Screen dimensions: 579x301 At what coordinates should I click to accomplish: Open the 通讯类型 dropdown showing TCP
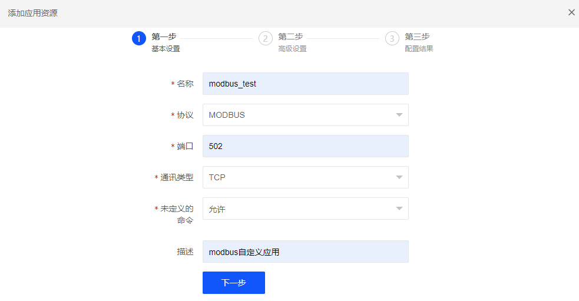(305, 177)
